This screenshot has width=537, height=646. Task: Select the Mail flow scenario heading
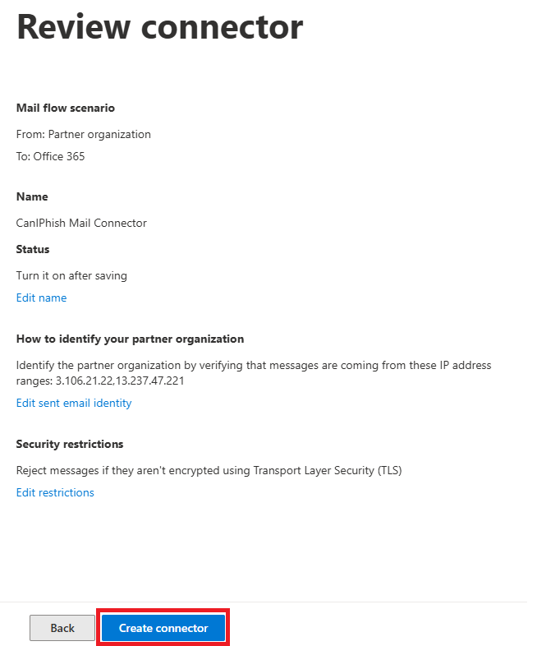pyautogui.click(x=66, y=108)
